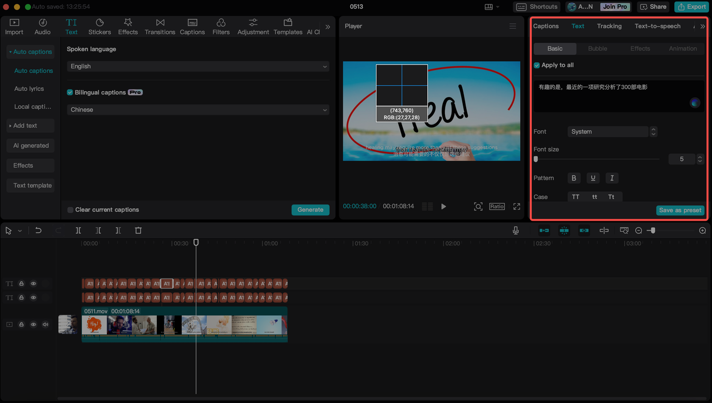
Task: Enable Clear current captions
Action: click(x=71, y=210)
